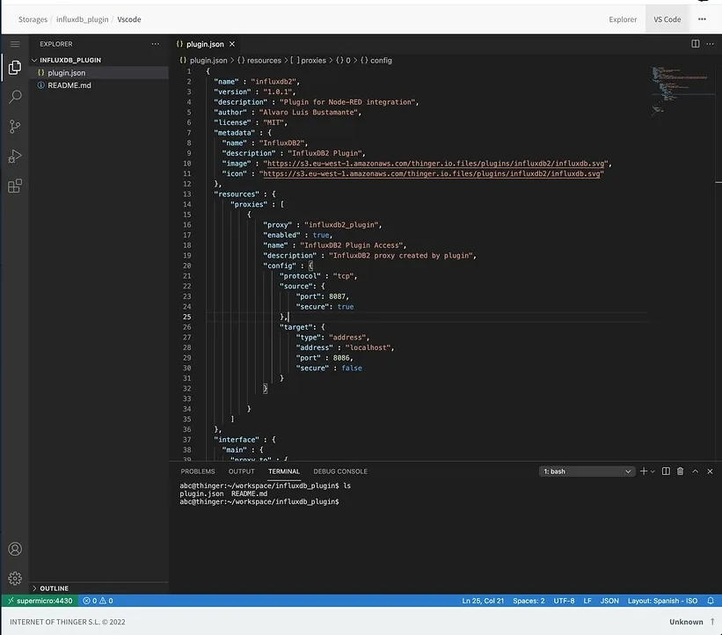This screenshot has width=722, height=635.
Task: Maximize the terminal panel size
Action: (x=696, y=471)
